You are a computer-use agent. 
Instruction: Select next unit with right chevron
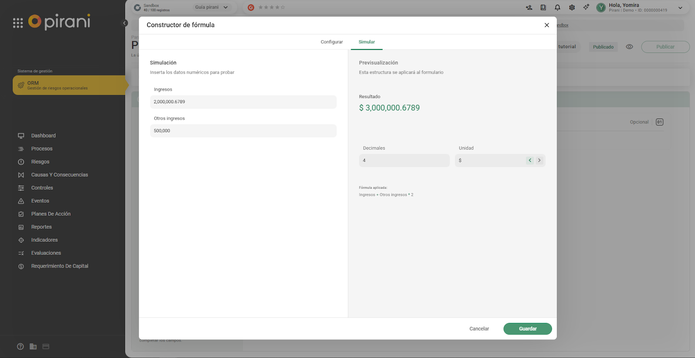pyautogui.click(x=539, y=161)
